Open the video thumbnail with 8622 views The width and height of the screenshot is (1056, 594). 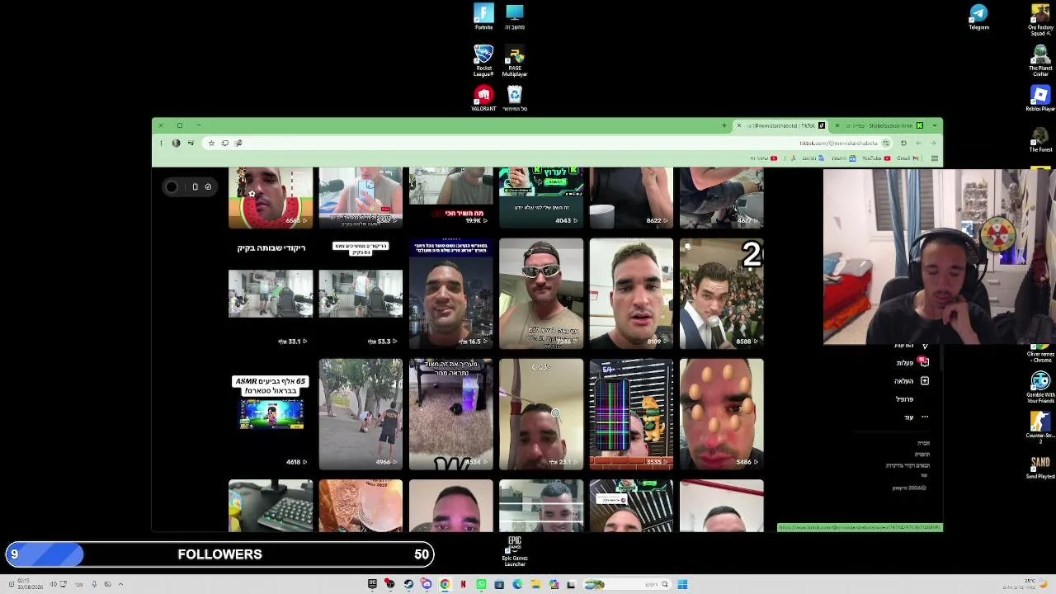pos(631,197)
